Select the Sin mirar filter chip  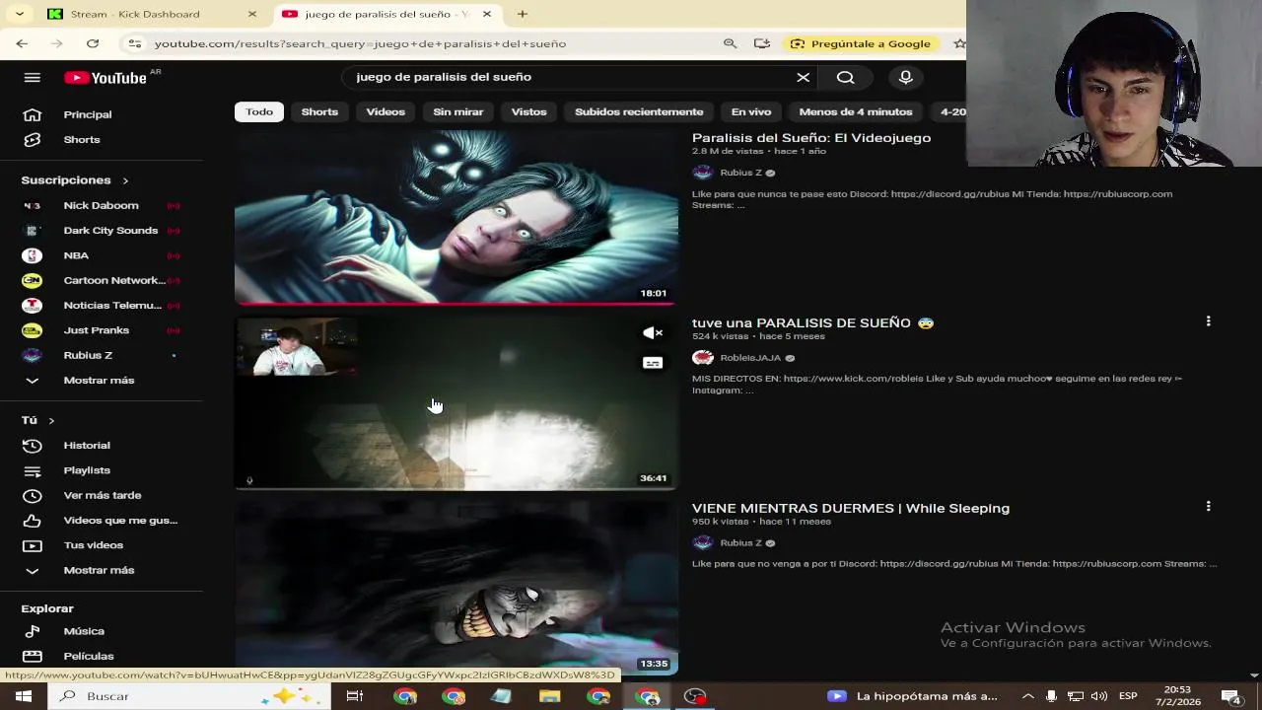tap(458, 111)
